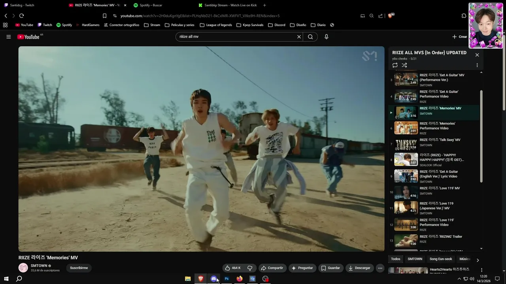Go back to the previous browser page
The height and width of the screenshot is (284, 506).
pyautogui.click(x=6, y=16)
